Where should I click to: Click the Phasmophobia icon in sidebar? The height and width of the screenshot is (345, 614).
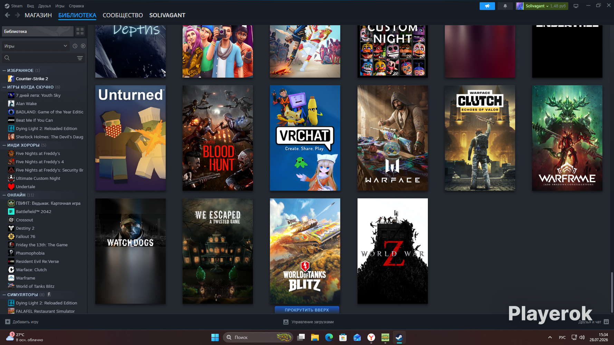click(x=11, y=253)
